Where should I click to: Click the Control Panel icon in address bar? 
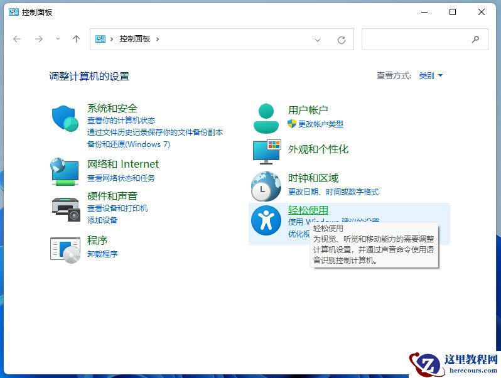tap(100, 39)
